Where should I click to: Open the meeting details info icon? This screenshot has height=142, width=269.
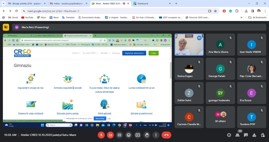click(x=229, y=135)
